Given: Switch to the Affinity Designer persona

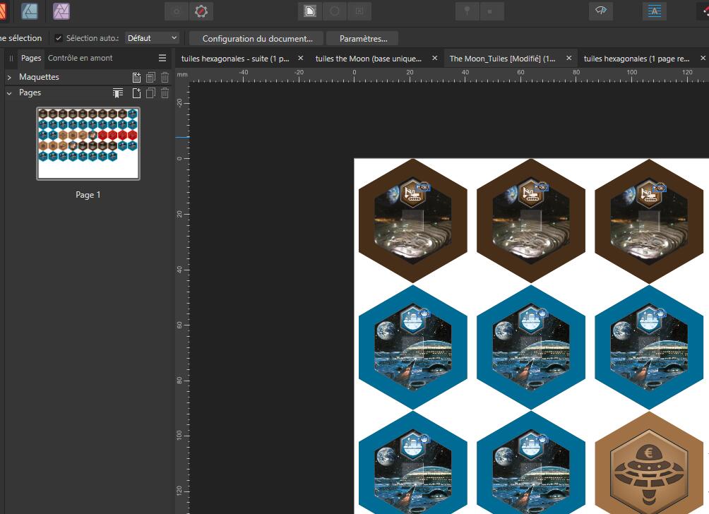Looking at the screenshot, I should (x=30, y=11).
